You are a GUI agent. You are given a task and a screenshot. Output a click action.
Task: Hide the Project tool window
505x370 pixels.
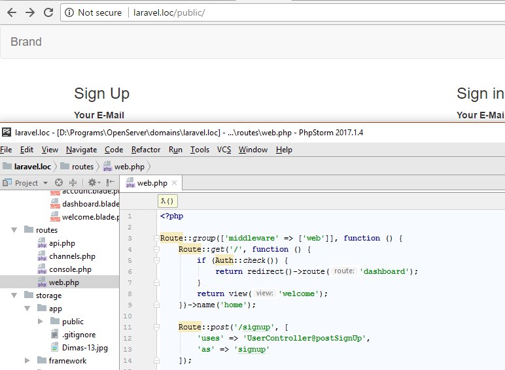click(x=111, y=183)
